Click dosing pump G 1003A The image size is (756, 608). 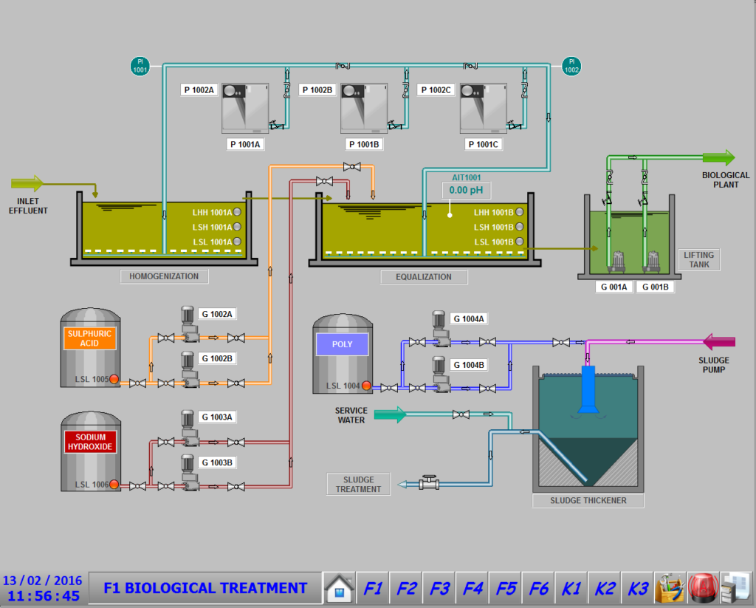point(190,428)
